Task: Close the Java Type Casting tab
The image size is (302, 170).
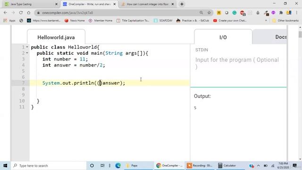Action: 56,4
